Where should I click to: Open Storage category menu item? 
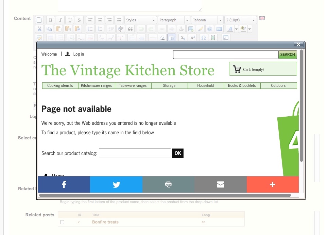169,85
